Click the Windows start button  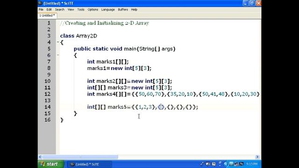click(x=51, y=164)
